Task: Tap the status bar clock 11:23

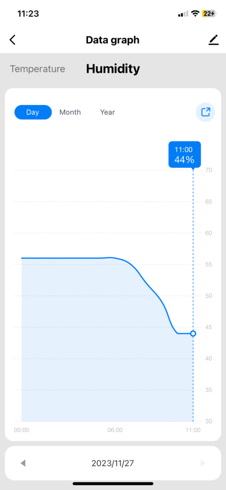Action: 28,14
